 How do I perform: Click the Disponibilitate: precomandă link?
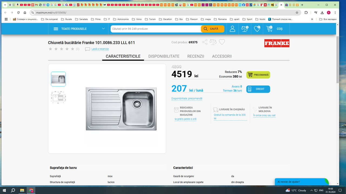(187, 99)
